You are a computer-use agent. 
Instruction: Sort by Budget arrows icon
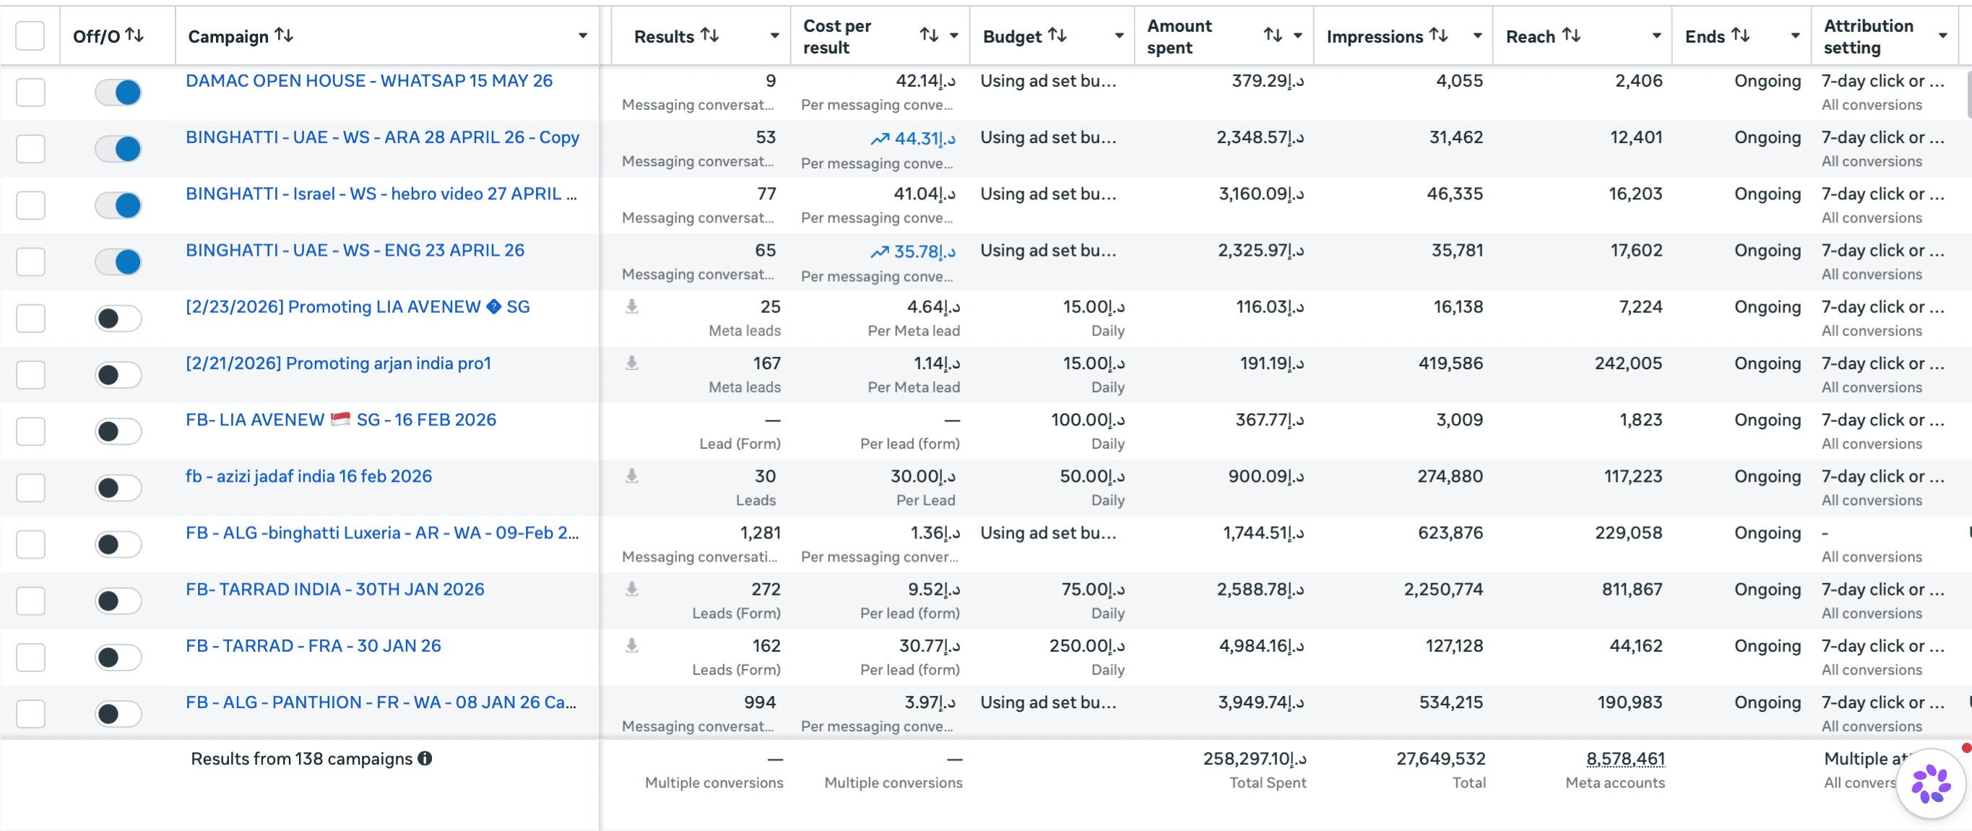coord(1058,35)
